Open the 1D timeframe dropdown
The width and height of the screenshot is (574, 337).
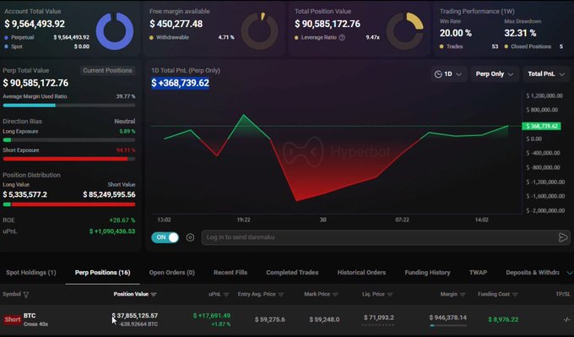(x=448, y=74)
